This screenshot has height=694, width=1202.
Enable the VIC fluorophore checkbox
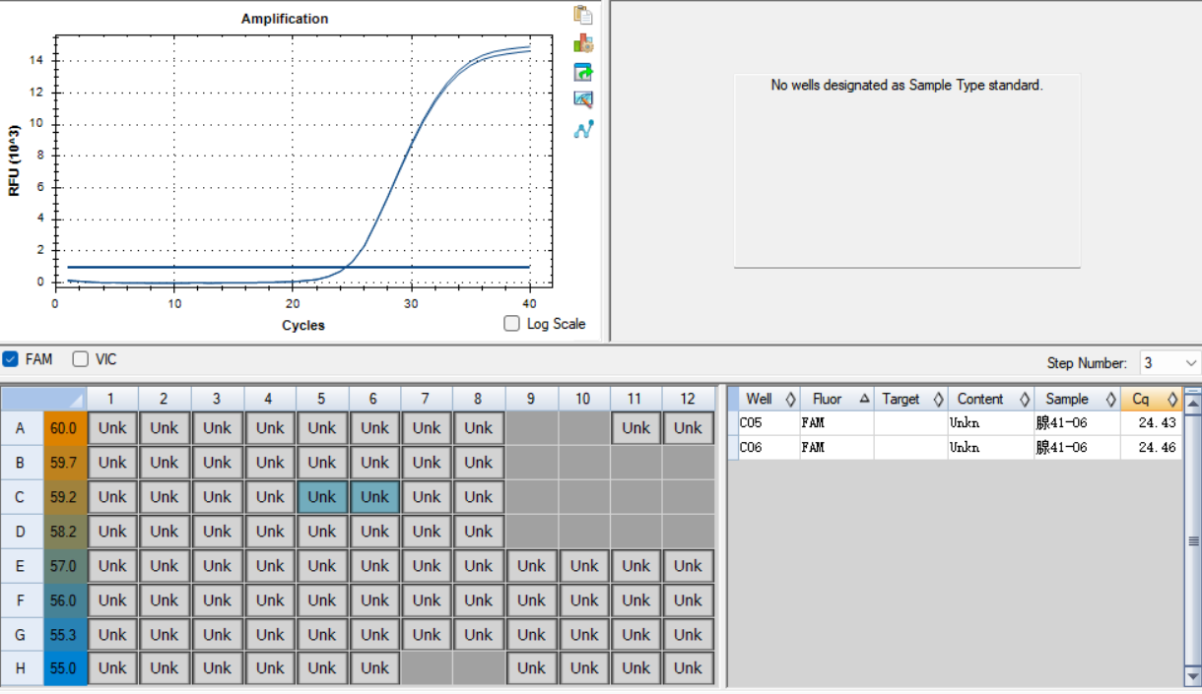coord(81,359)
